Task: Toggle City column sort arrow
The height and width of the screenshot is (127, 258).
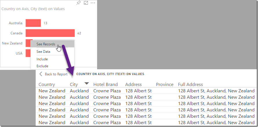Action: coord(87,84)
